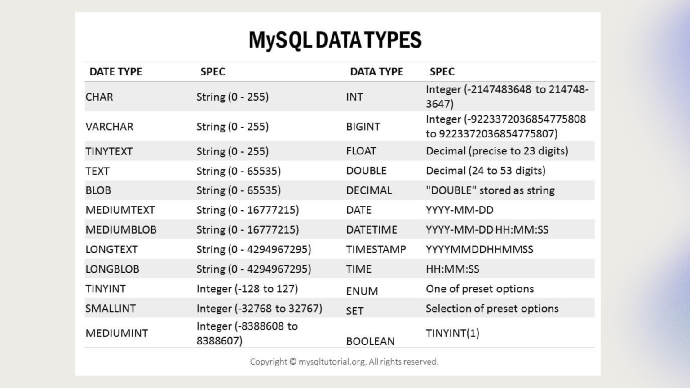This screenshot has width=690, height=388.
Task: Click the BIGINT data type
Action: (x=363, y=127)
